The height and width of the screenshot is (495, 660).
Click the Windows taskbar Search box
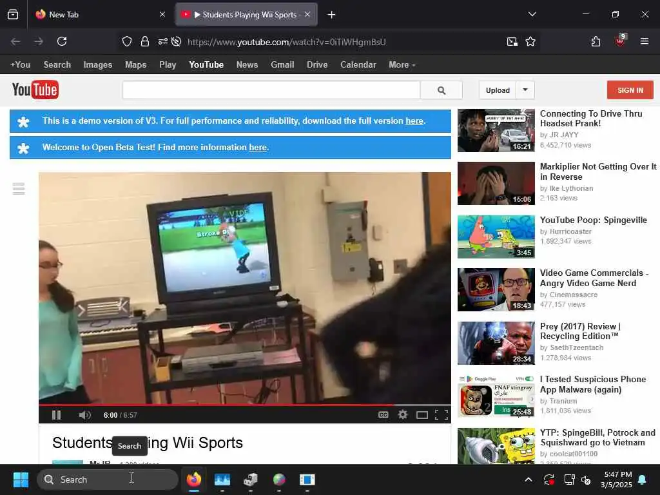108,480
